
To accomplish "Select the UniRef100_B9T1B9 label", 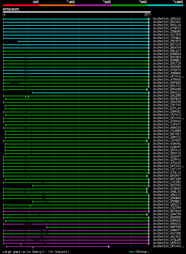I will (167, 179).
